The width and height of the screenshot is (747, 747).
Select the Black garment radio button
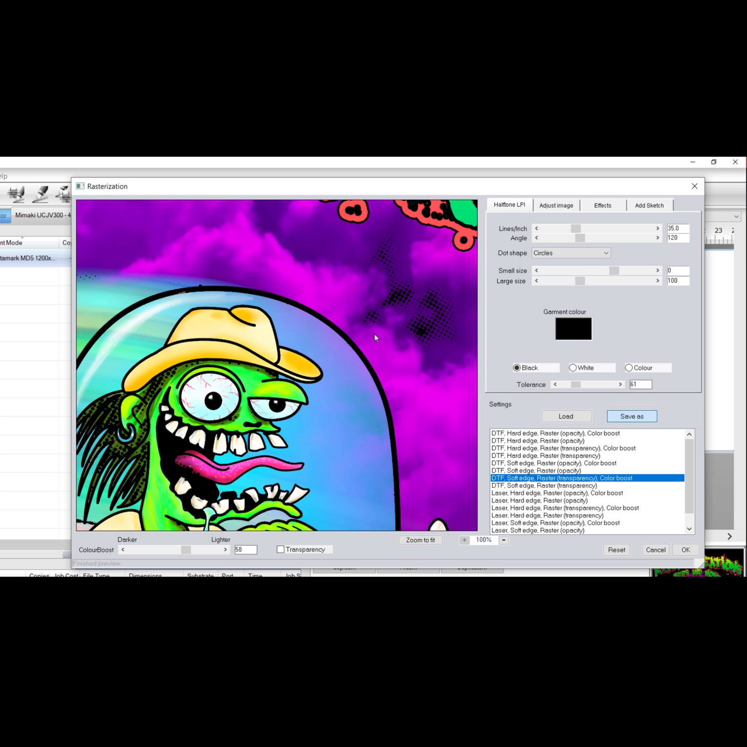click(517, 368)
